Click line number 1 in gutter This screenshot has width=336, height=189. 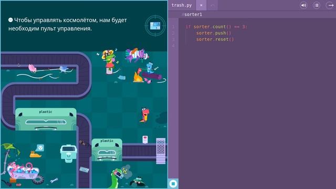pyautogui.click(x=173, y=27)
